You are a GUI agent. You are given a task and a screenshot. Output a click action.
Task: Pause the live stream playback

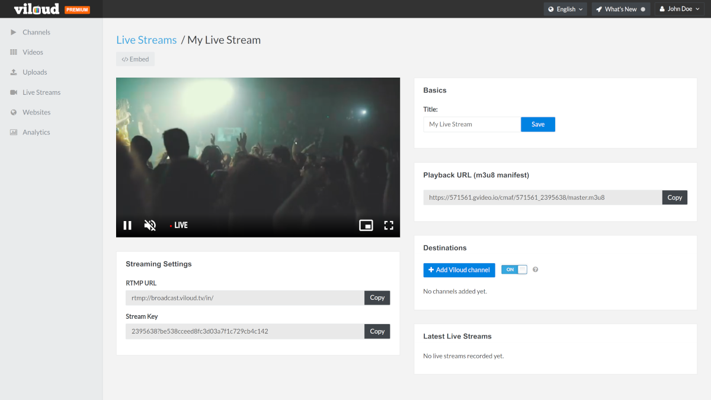coord(127,225)
